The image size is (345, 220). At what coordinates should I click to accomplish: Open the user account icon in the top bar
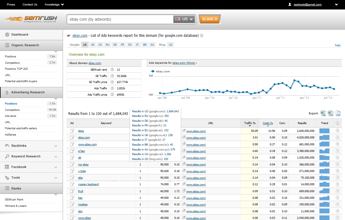point(290,4)
